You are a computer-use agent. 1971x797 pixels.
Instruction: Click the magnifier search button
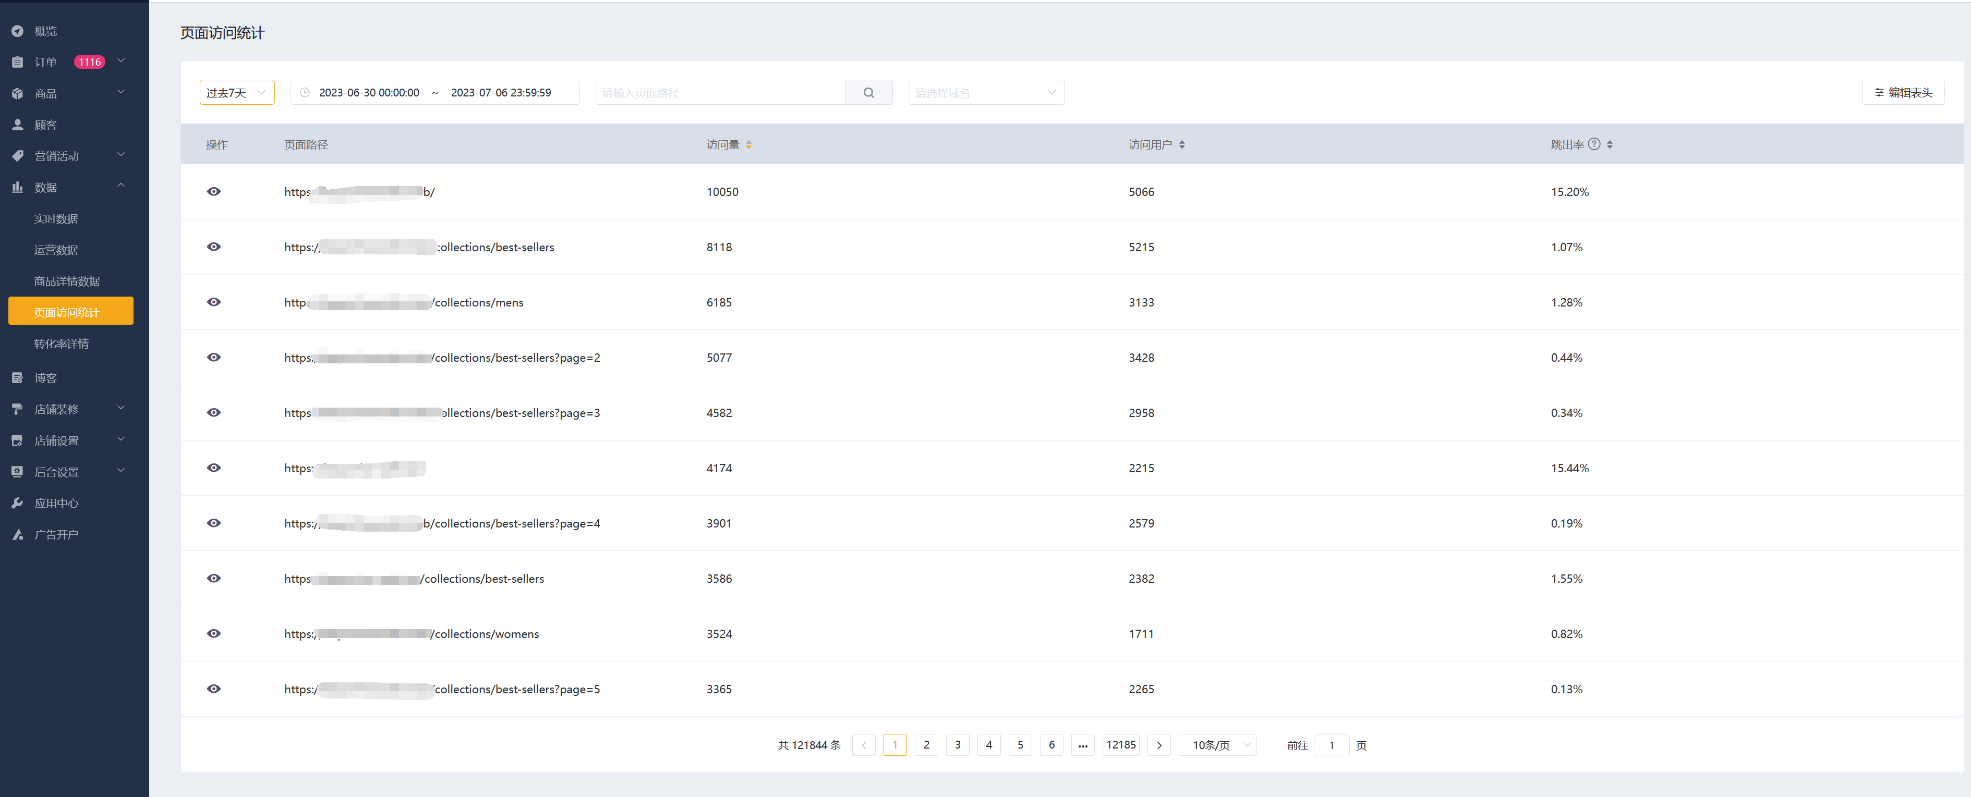(x=868, y=93)
